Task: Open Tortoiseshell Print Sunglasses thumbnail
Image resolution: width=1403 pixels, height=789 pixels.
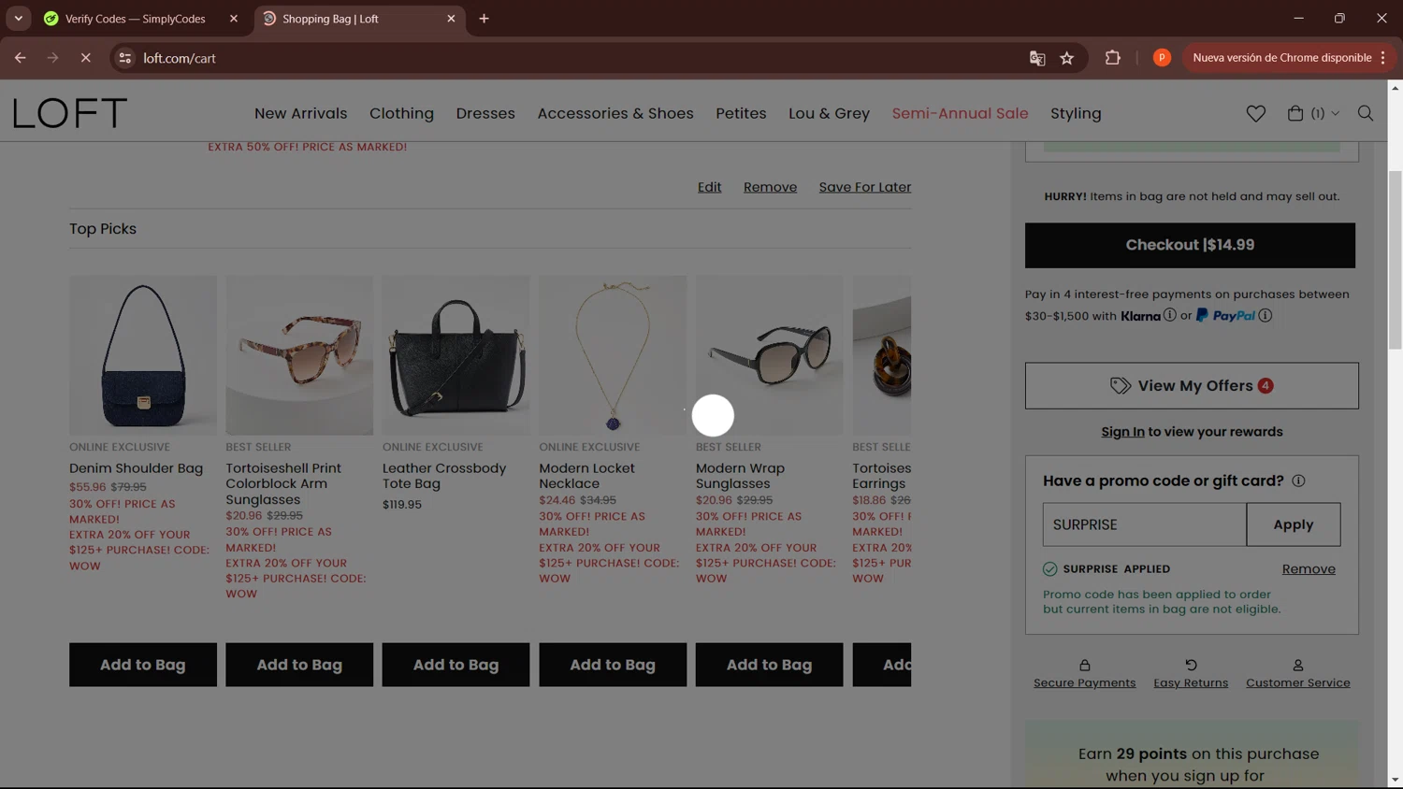Action: click(299, 355)
